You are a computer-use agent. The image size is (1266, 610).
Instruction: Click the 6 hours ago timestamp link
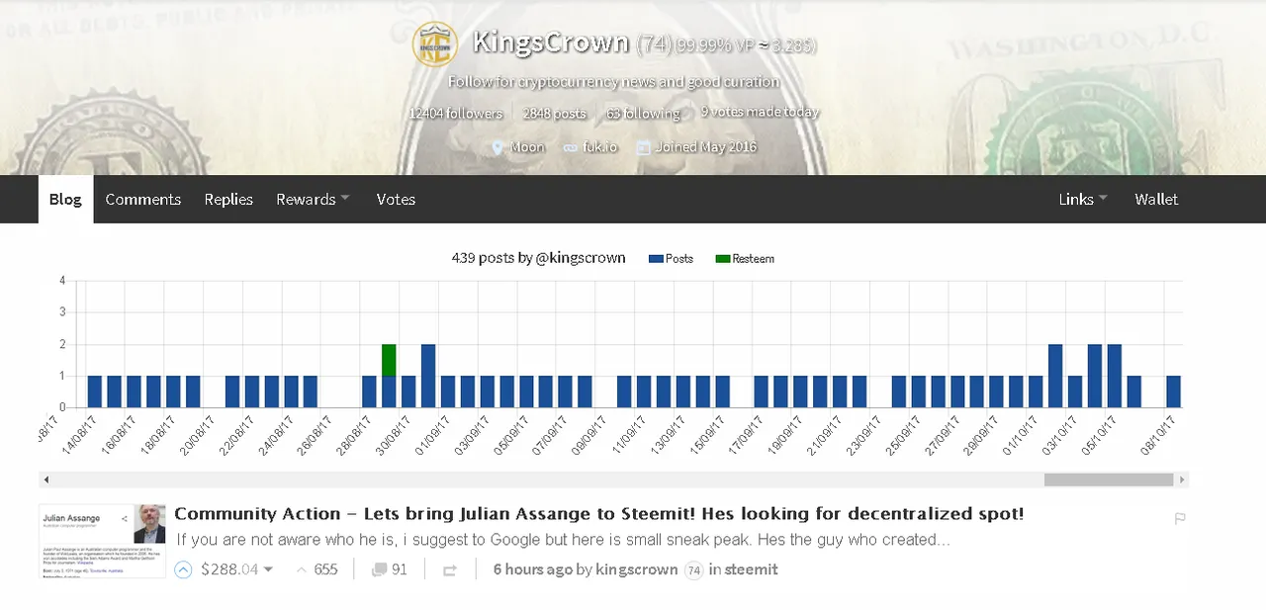point(532,569)
